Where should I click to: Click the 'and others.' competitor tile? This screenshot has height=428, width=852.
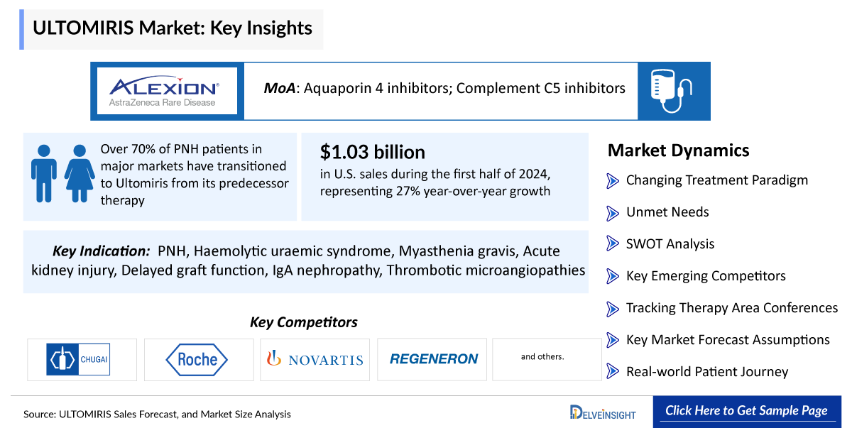coord(542,357)
